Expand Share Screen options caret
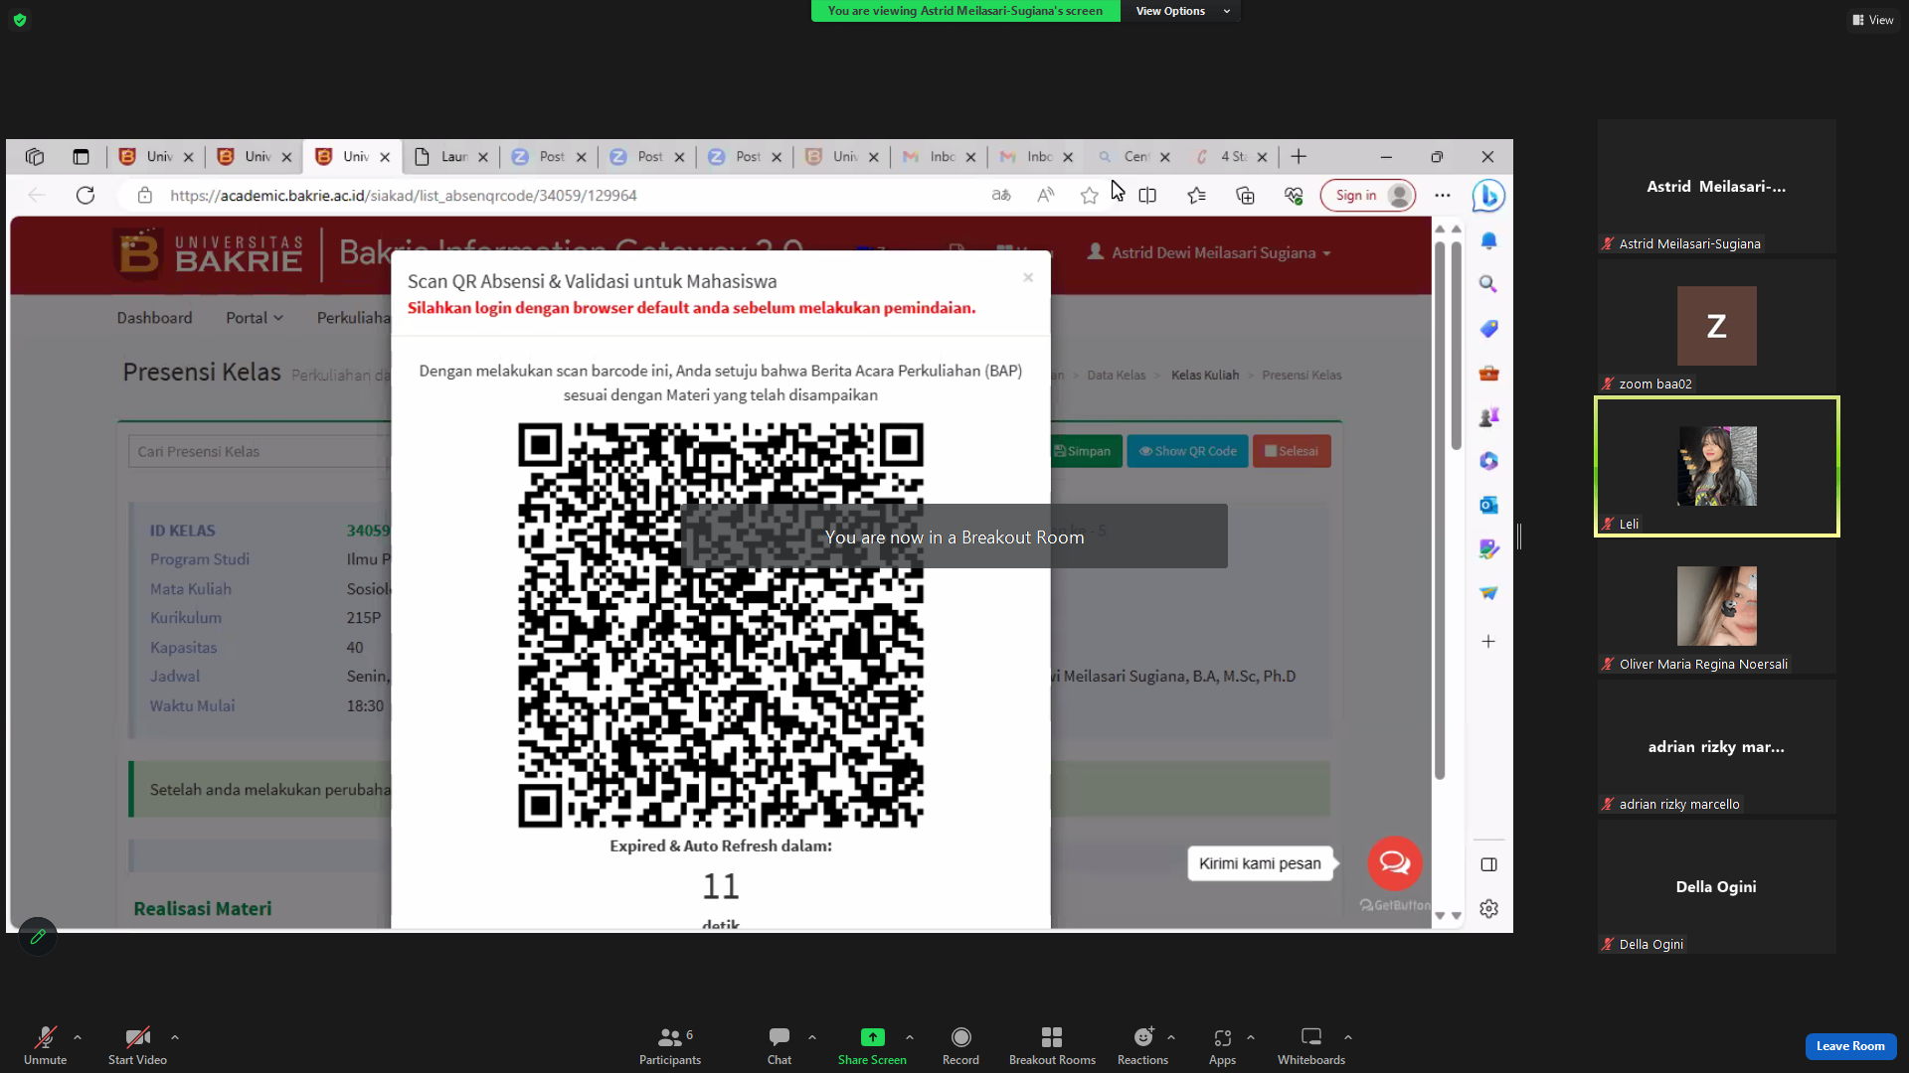This screenshot has width=1909, height=1073. (x=910, y=1037)
